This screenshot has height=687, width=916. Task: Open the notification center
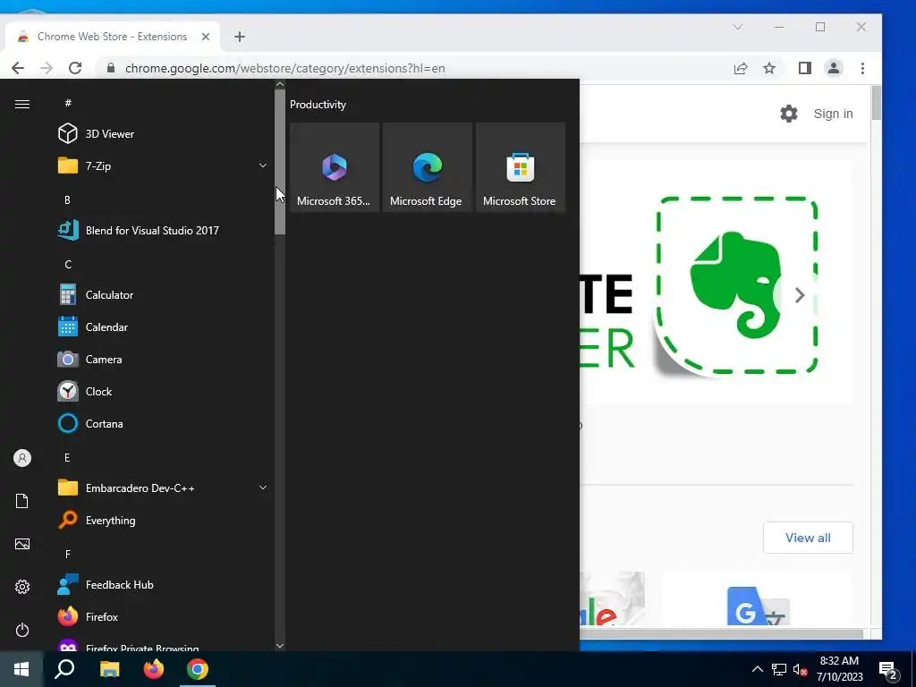coord(888,669)
